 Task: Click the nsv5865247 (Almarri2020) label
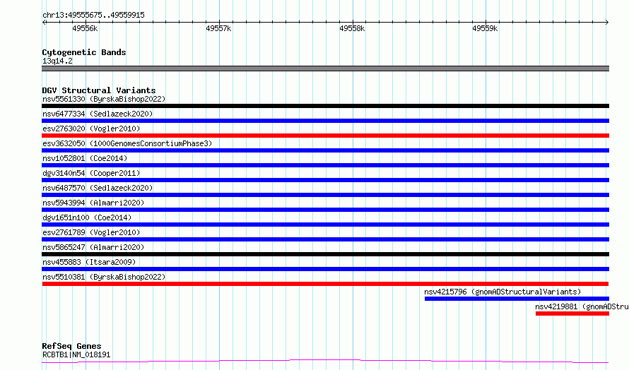93,247
